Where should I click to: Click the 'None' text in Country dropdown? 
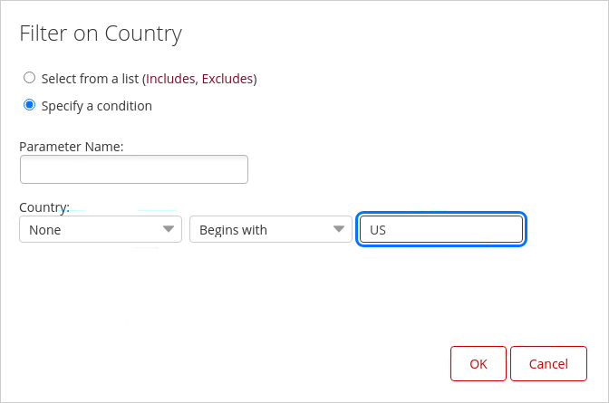[45, 230]
